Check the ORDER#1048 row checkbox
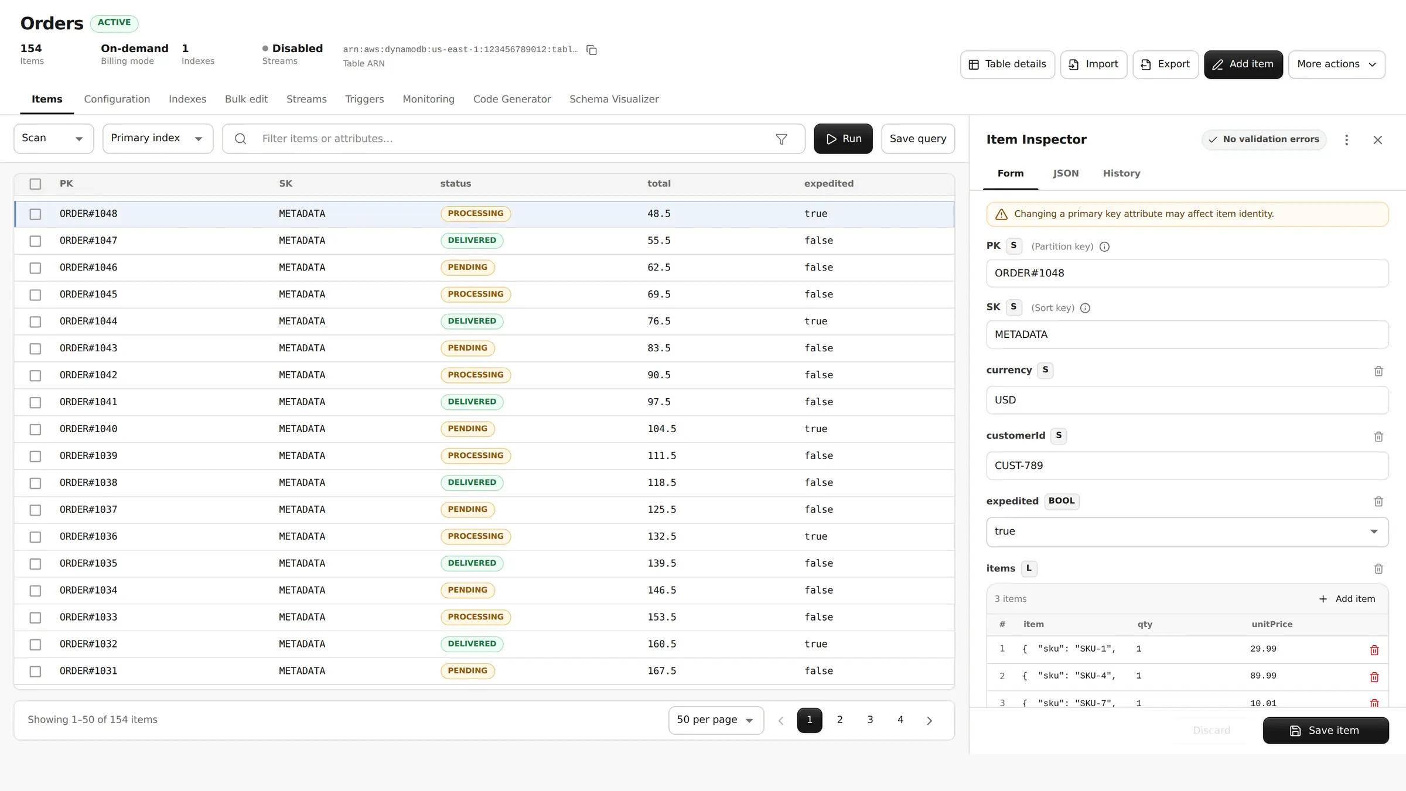1406x791 pixels. 35,214
